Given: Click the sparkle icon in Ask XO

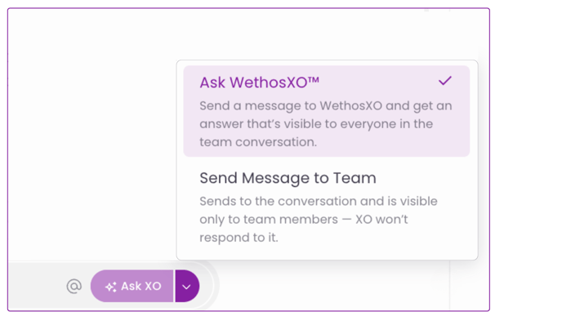Looking at the screenshot, I should [x=111, y=287].
